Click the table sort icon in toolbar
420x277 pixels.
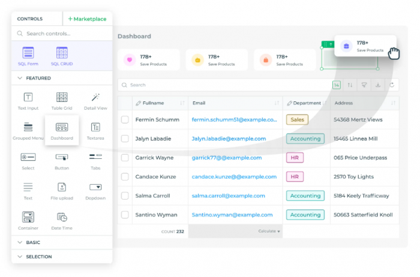[350, 85]
